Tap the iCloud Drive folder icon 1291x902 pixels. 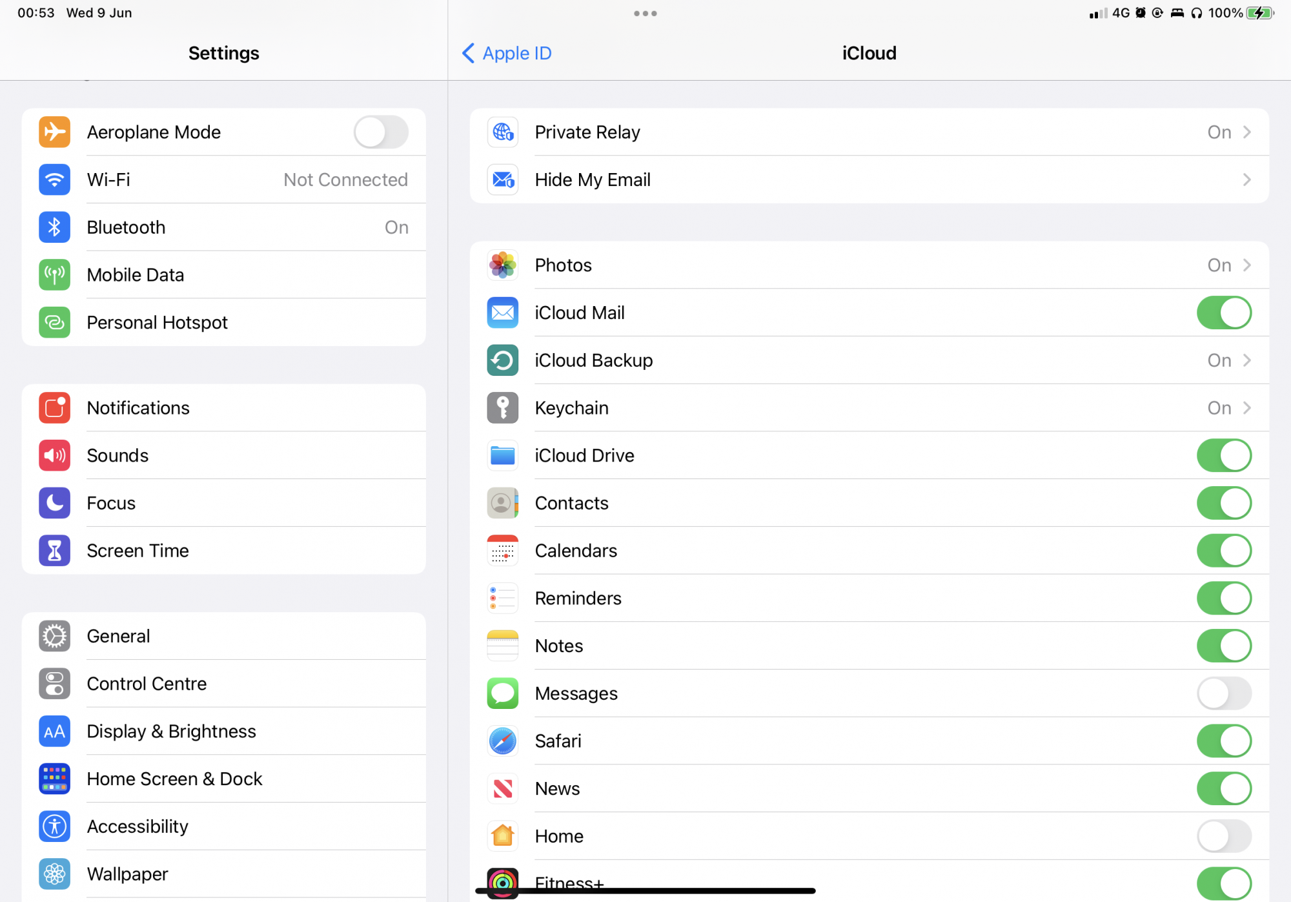pos(503,456)
